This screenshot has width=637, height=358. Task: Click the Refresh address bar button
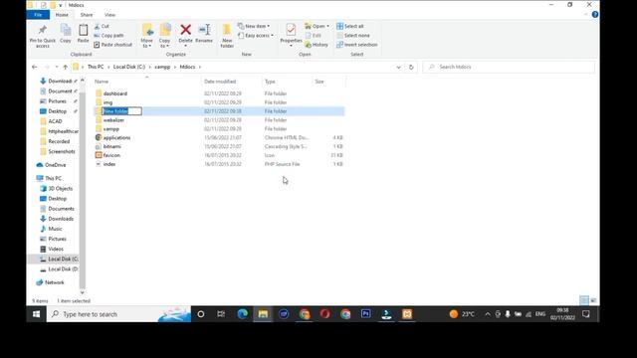(x=411, y=67)
